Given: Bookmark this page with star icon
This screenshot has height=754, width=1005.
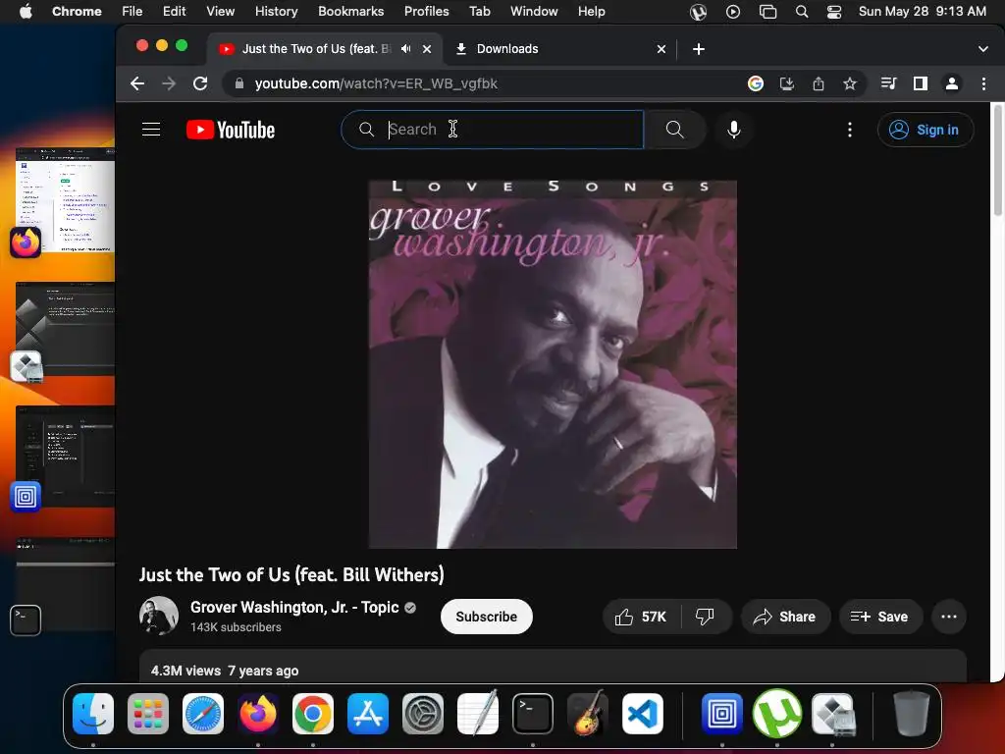Looking at the screenshot, I should [x=850, y=83].
